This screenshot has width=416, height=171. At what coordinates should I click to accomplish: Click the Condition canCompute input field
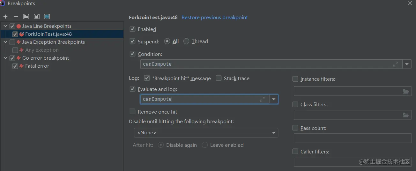click(271, 64)
